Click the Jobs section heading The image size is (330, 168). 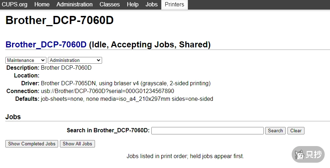(x=13, y=117)
